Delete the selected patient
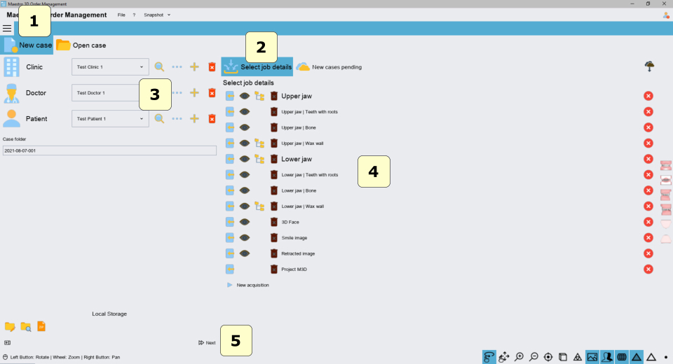 212,119
